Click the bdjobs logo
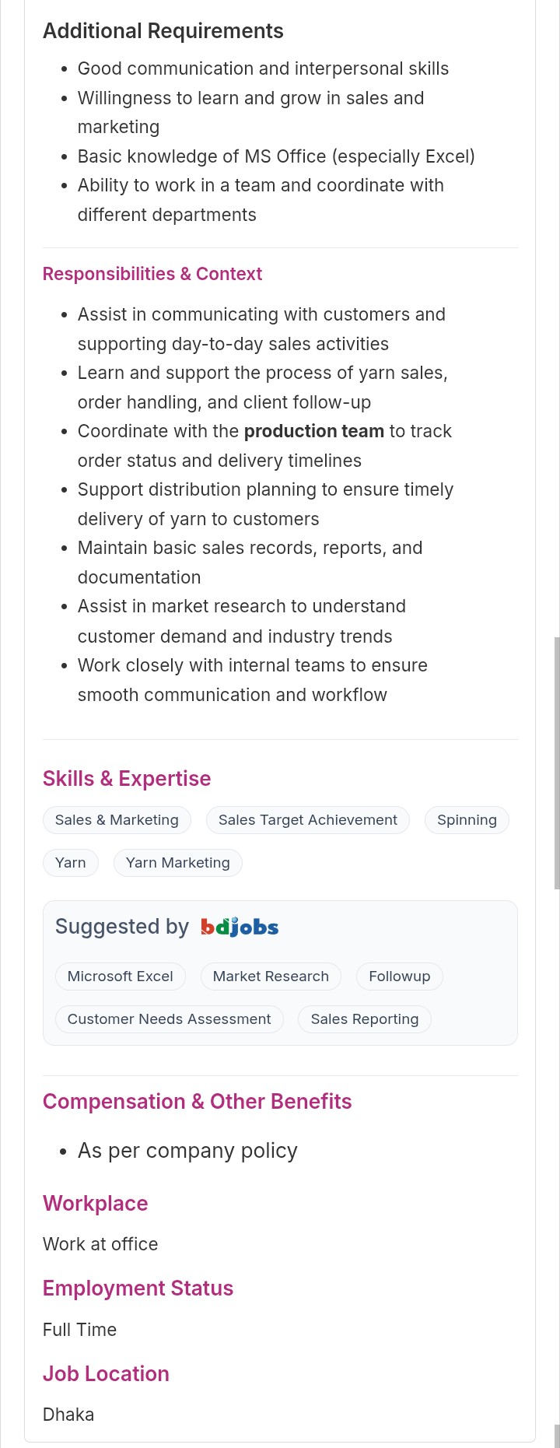Image resolution: width=560 pixels, height=1448 pixels. (x=240, y=927)
